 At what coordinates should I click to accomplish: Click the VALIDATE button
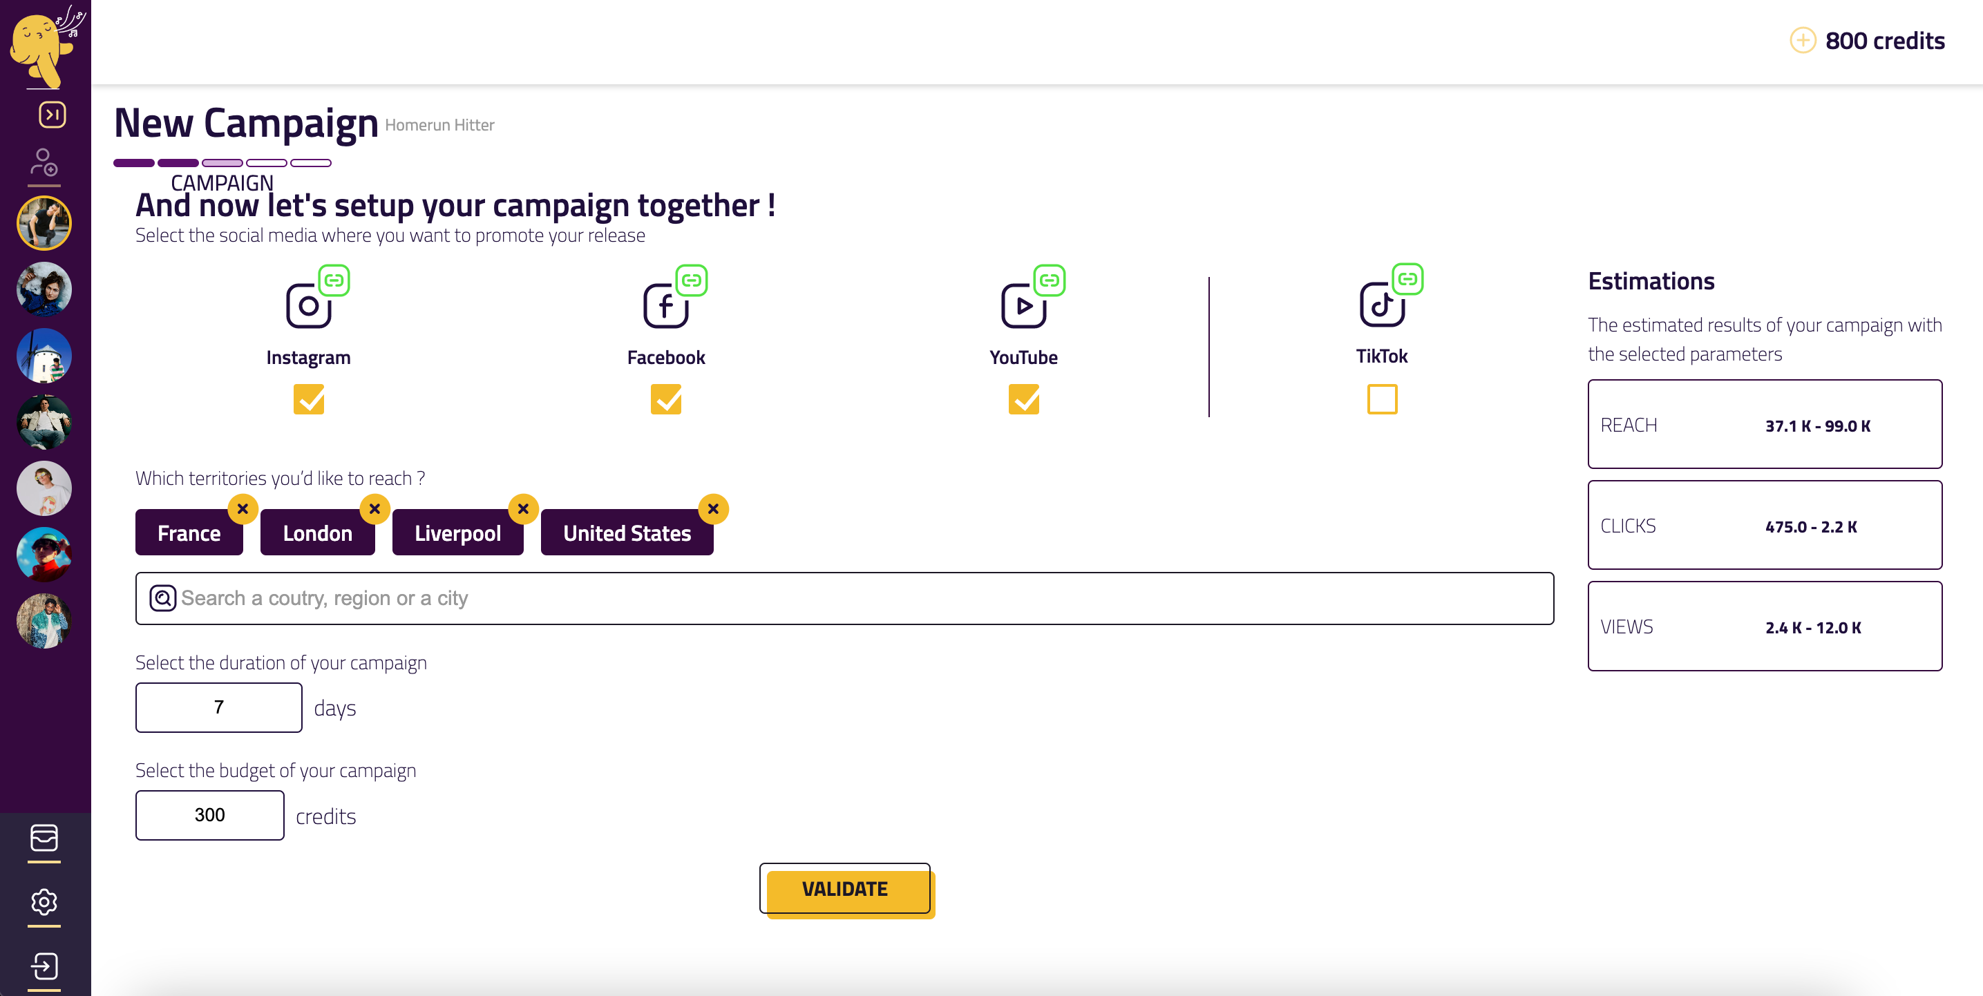tap(846, 889)
